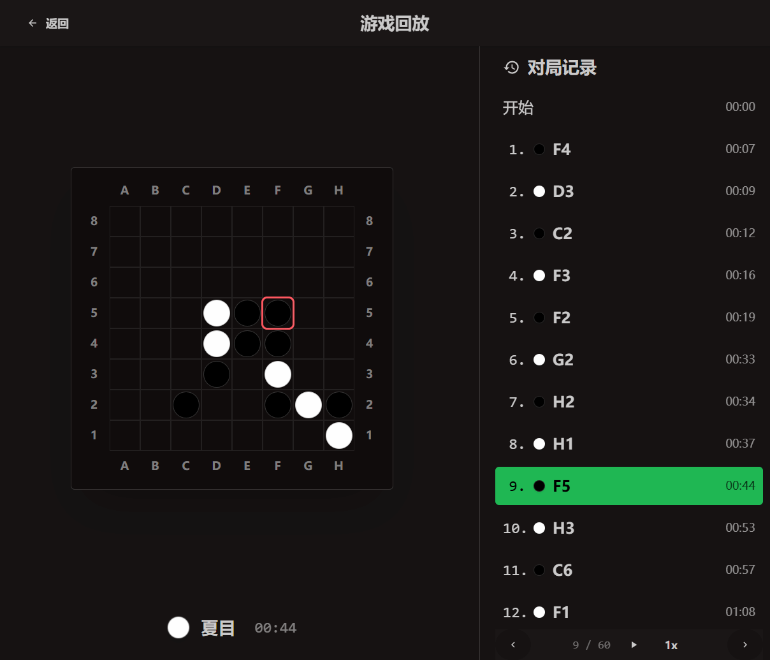Click the white player disc beside 夏目
Image resolution: width=770 pixels, height=660 pixels.
tap(178, 627)
